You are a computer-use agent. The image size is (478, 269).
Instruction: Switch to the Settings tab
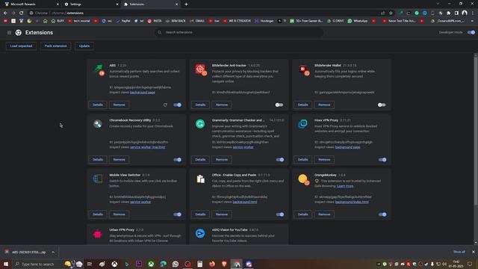(91, 4)
